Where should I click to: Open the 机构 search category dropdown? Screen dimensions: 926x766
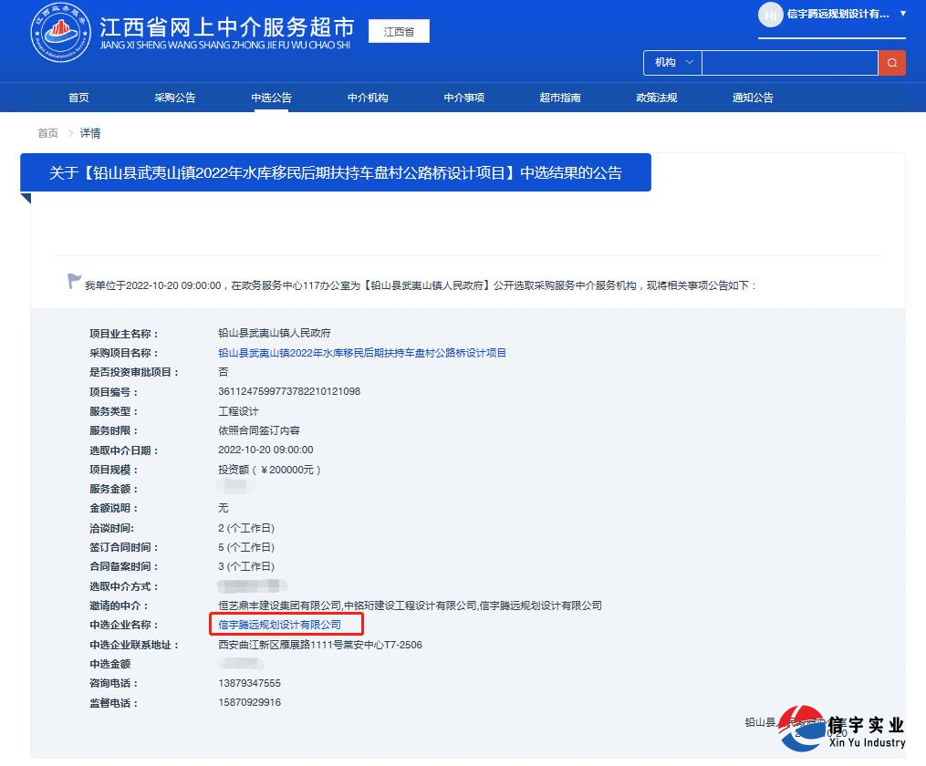point(671,63)
